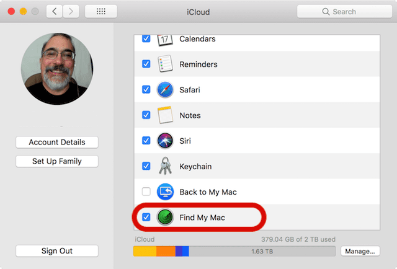This screenshot has height=269, width=397.
Task: Click the Siri icon
Action: pos(165,141)
